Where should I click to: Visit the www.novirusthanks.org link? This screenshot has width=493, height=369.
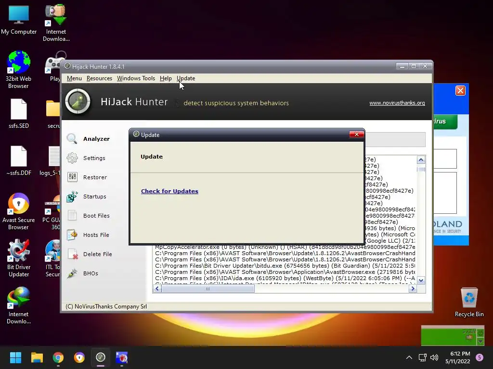click(x=397, y=103)
